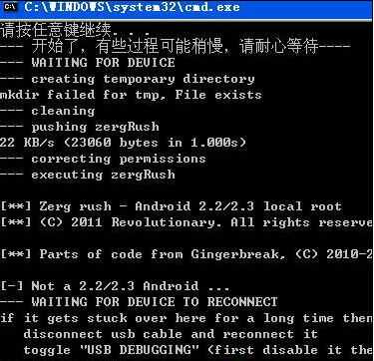Click the 'correcting permissions' line
This screenshot has width=374, height=361.
tap(103, 159)
